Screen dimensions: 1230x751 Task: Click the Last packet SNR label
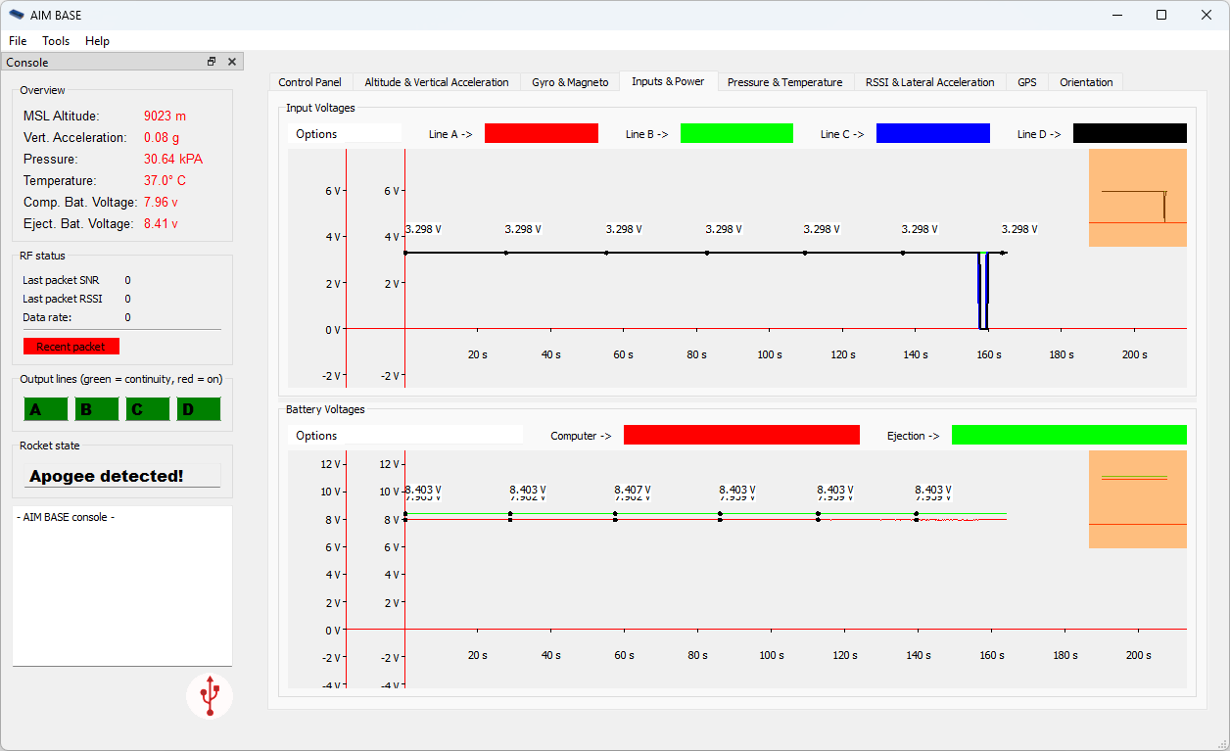click(x=61, y=280)
